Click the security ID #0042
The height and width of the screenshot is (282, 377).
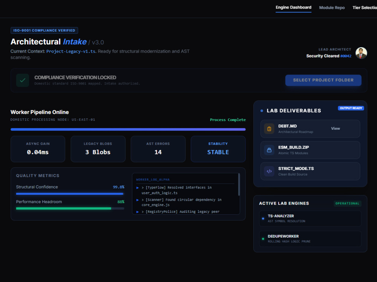[346, 56]
